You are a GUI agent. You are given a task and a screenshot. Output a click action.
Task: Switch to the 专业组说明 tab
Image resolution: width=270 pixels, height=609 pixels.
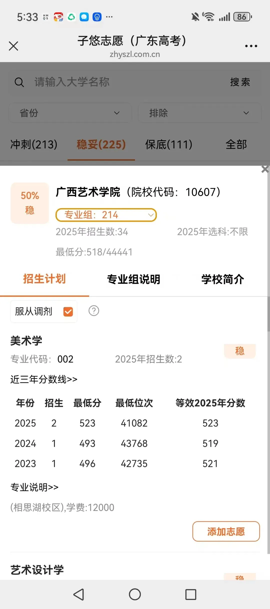[133, 279]
